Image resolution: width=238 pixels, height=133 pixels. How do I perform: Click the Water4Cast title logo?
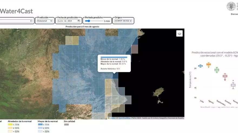click(x=16, y=11)
